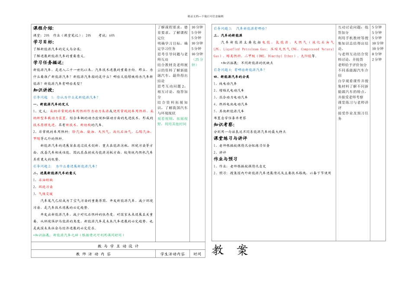Select the 知识考察 heading
The width and height of the screenshot is (411, 290).
coord(224,124)
